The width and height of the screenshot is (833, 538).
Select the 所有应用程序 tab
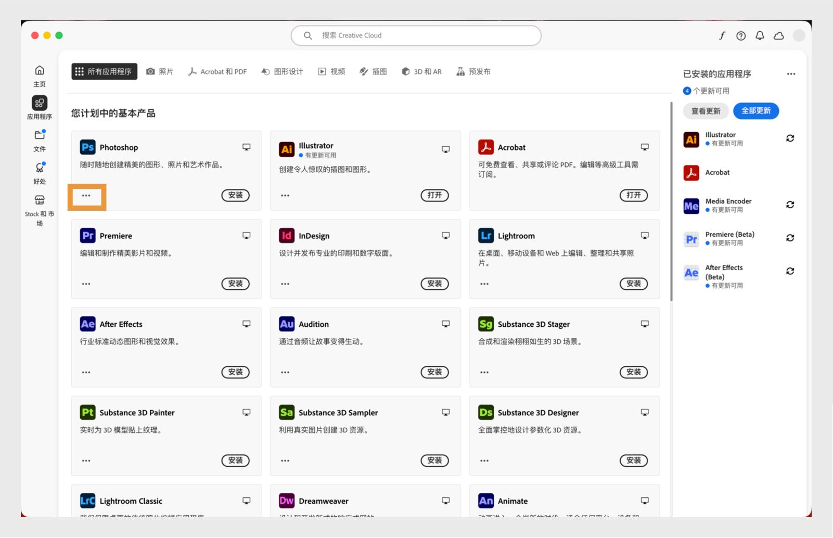[104, 71]
